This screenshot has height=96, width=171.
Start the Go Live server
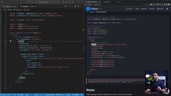click(x=60, y=95)
